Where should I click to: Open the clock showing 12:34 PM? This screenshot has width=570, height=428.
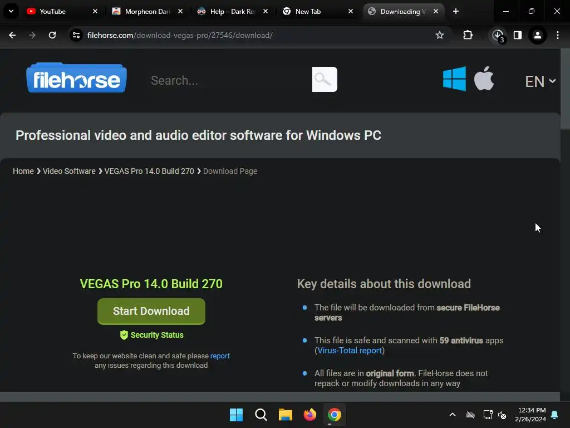pos(530,415)
